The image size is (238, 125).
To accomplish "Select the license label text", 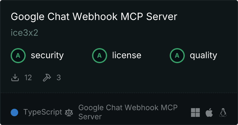I will tap(127, 55).
